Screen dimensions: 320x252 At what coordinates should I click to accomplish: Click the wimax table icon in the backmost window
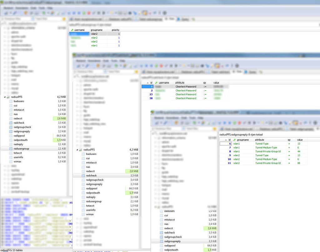point(11,161)
